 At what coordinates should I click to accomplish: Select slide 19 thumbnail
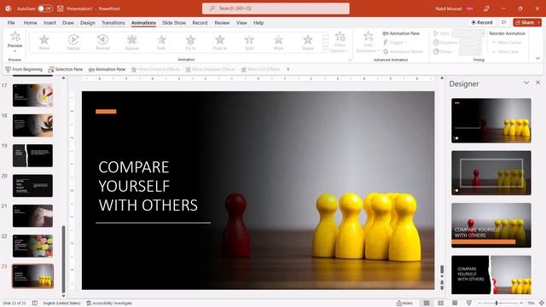[32, 155]
